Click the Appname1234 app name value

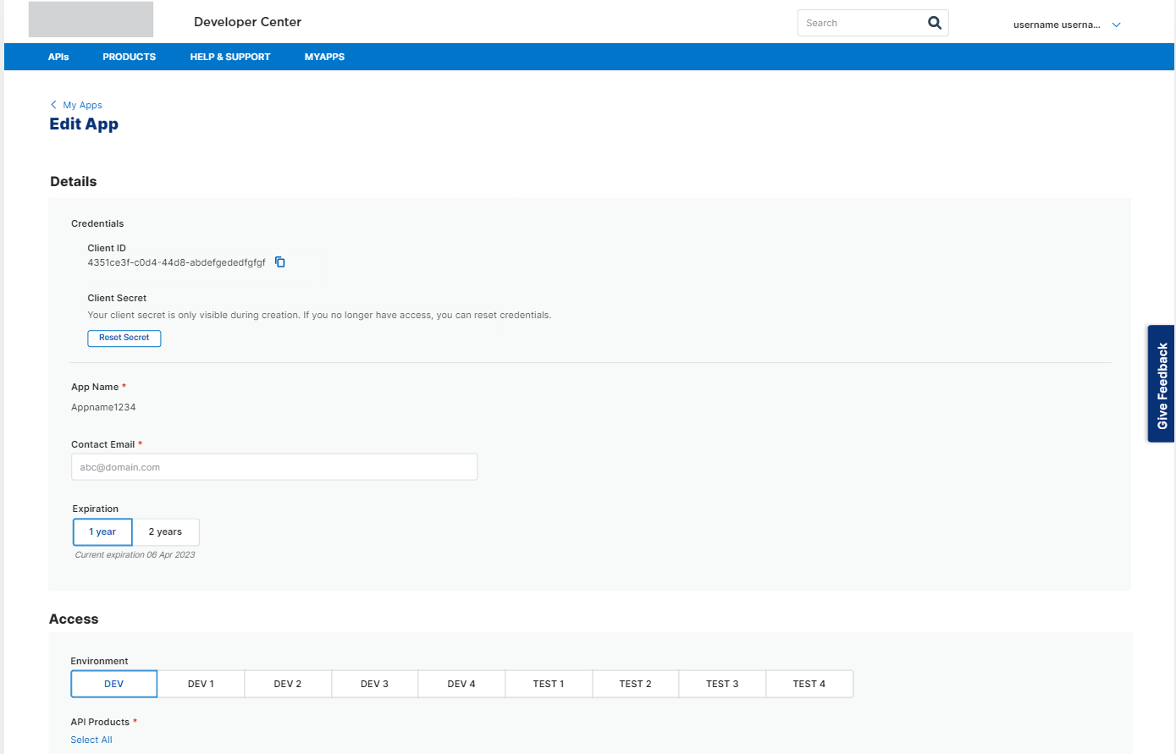coord(103,407)
